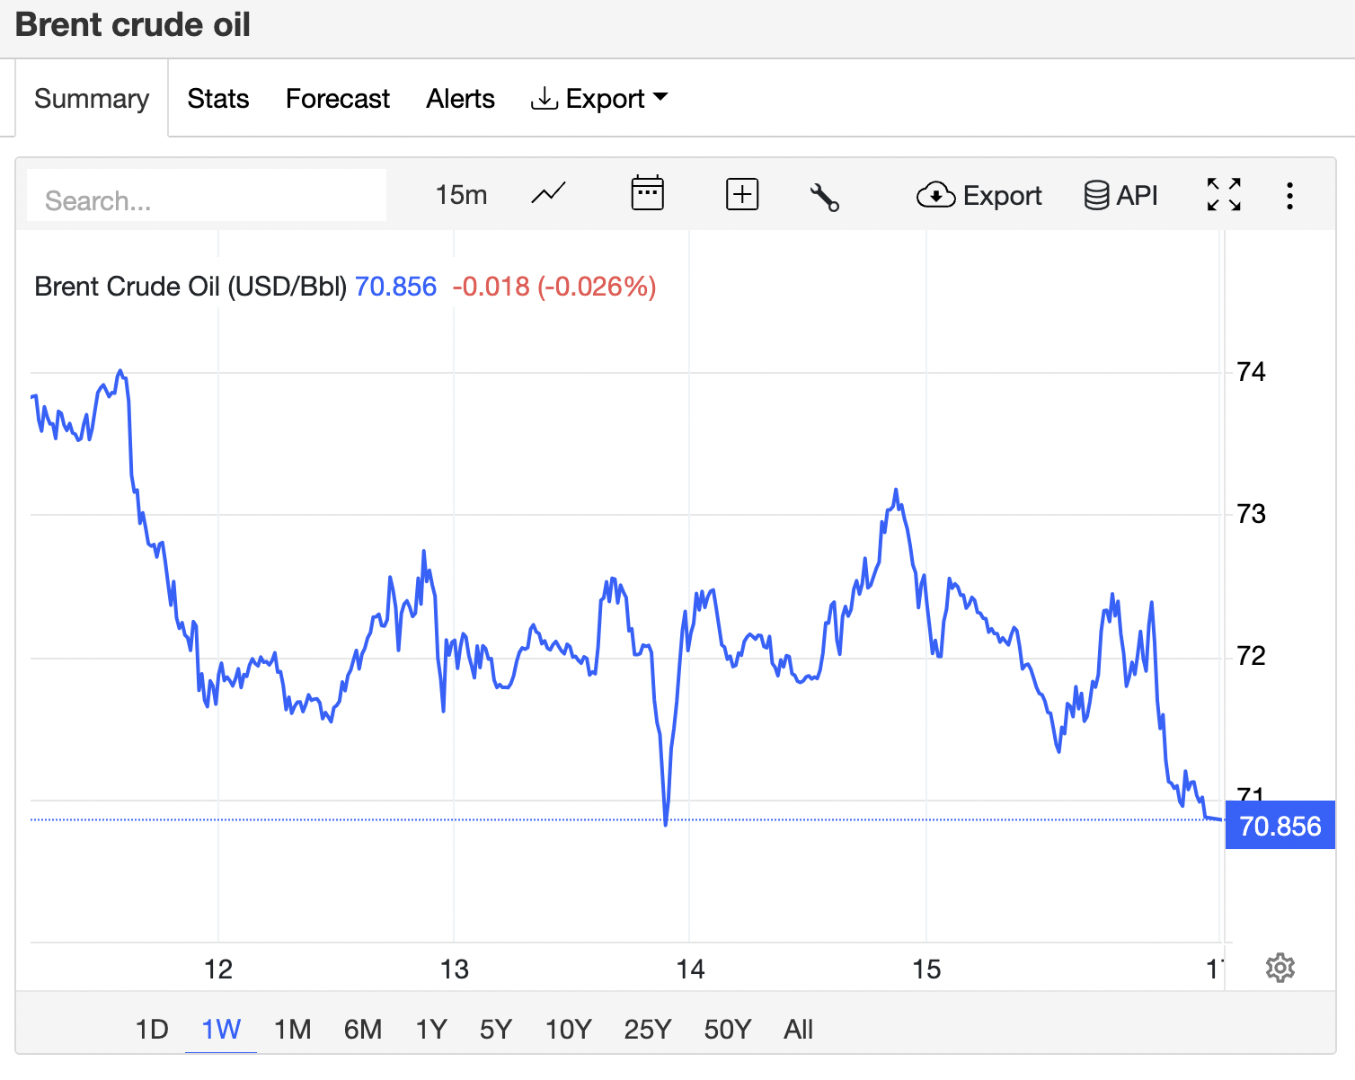This screenshot has height=1080, width=1355.
Task: Select the 5Y time range
Action: click(495, 1029)
